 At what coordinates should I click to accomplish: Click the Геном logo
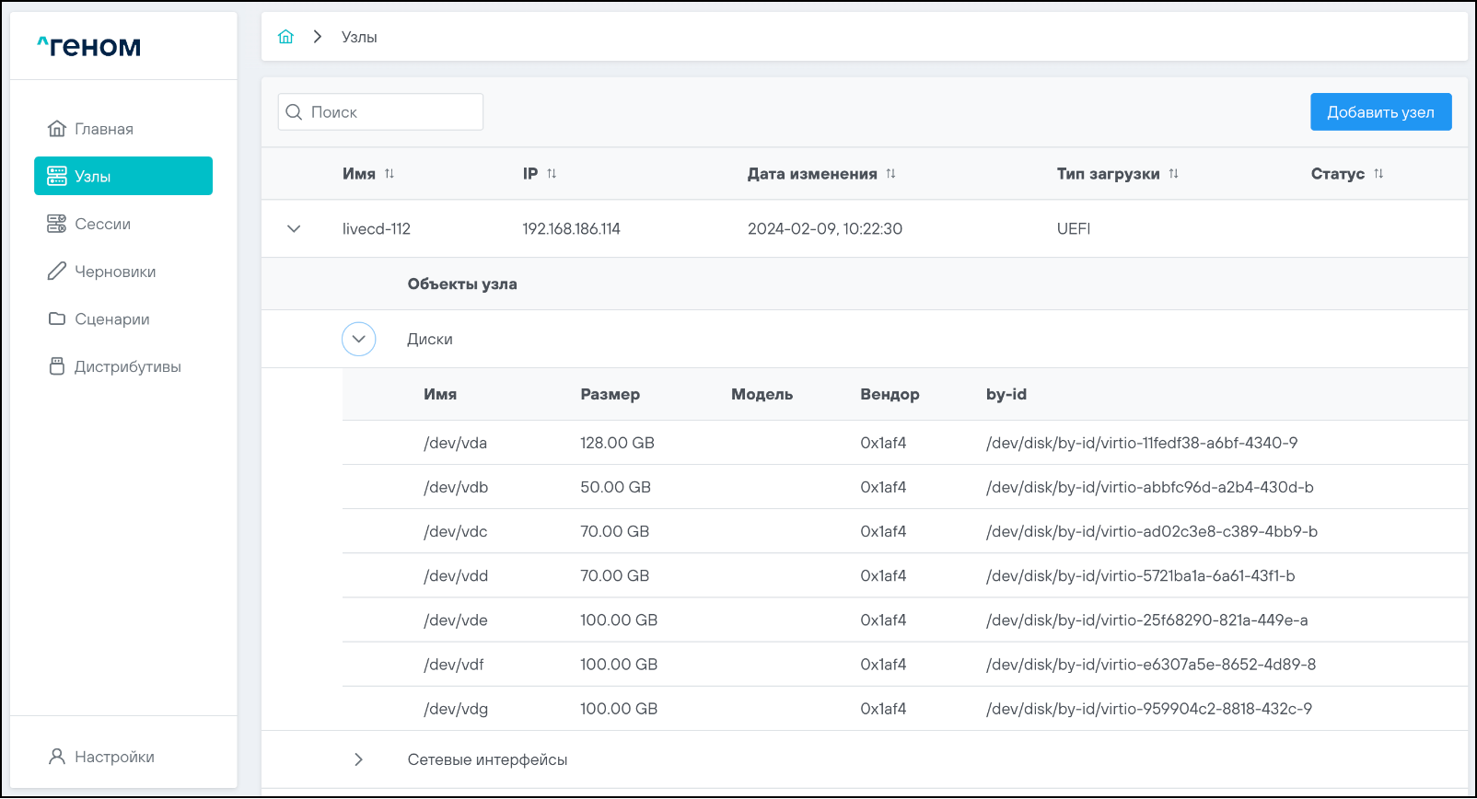(89, 46)
